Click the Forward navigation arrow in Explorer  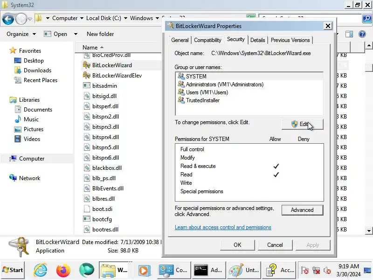21,19
